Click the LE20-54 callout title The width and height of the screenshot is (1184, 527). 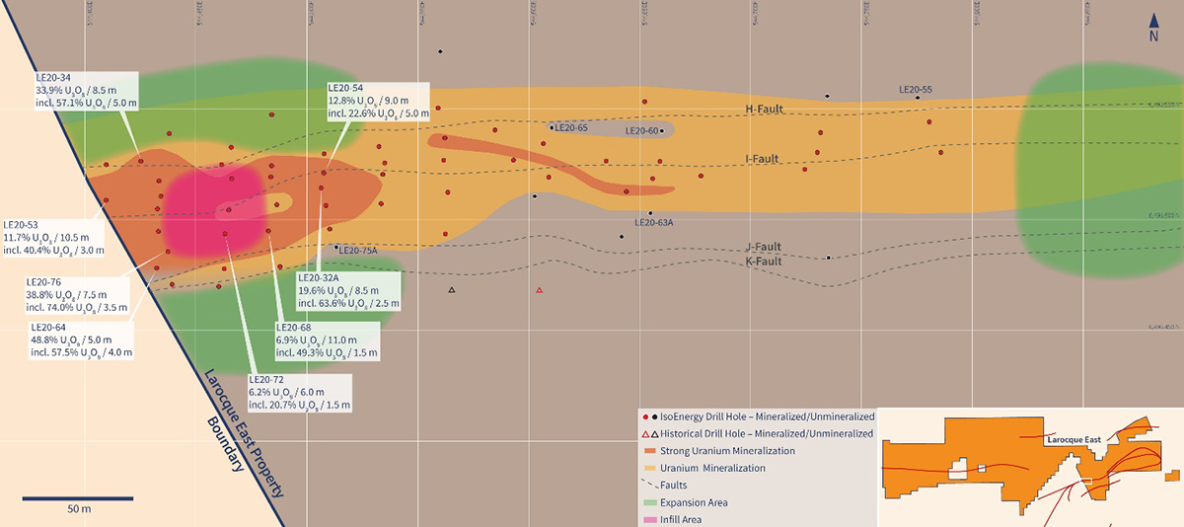tap(346, 89)
